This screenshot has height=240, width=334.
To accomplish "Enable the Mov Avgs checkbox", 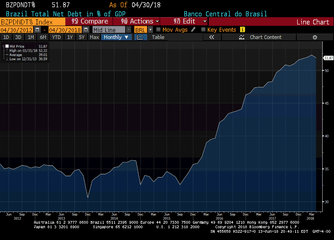I will [x=158, y=29].
